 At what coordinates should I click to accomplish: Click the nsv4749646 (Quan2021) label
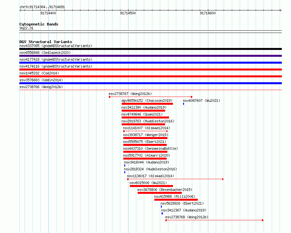[142, 114]
